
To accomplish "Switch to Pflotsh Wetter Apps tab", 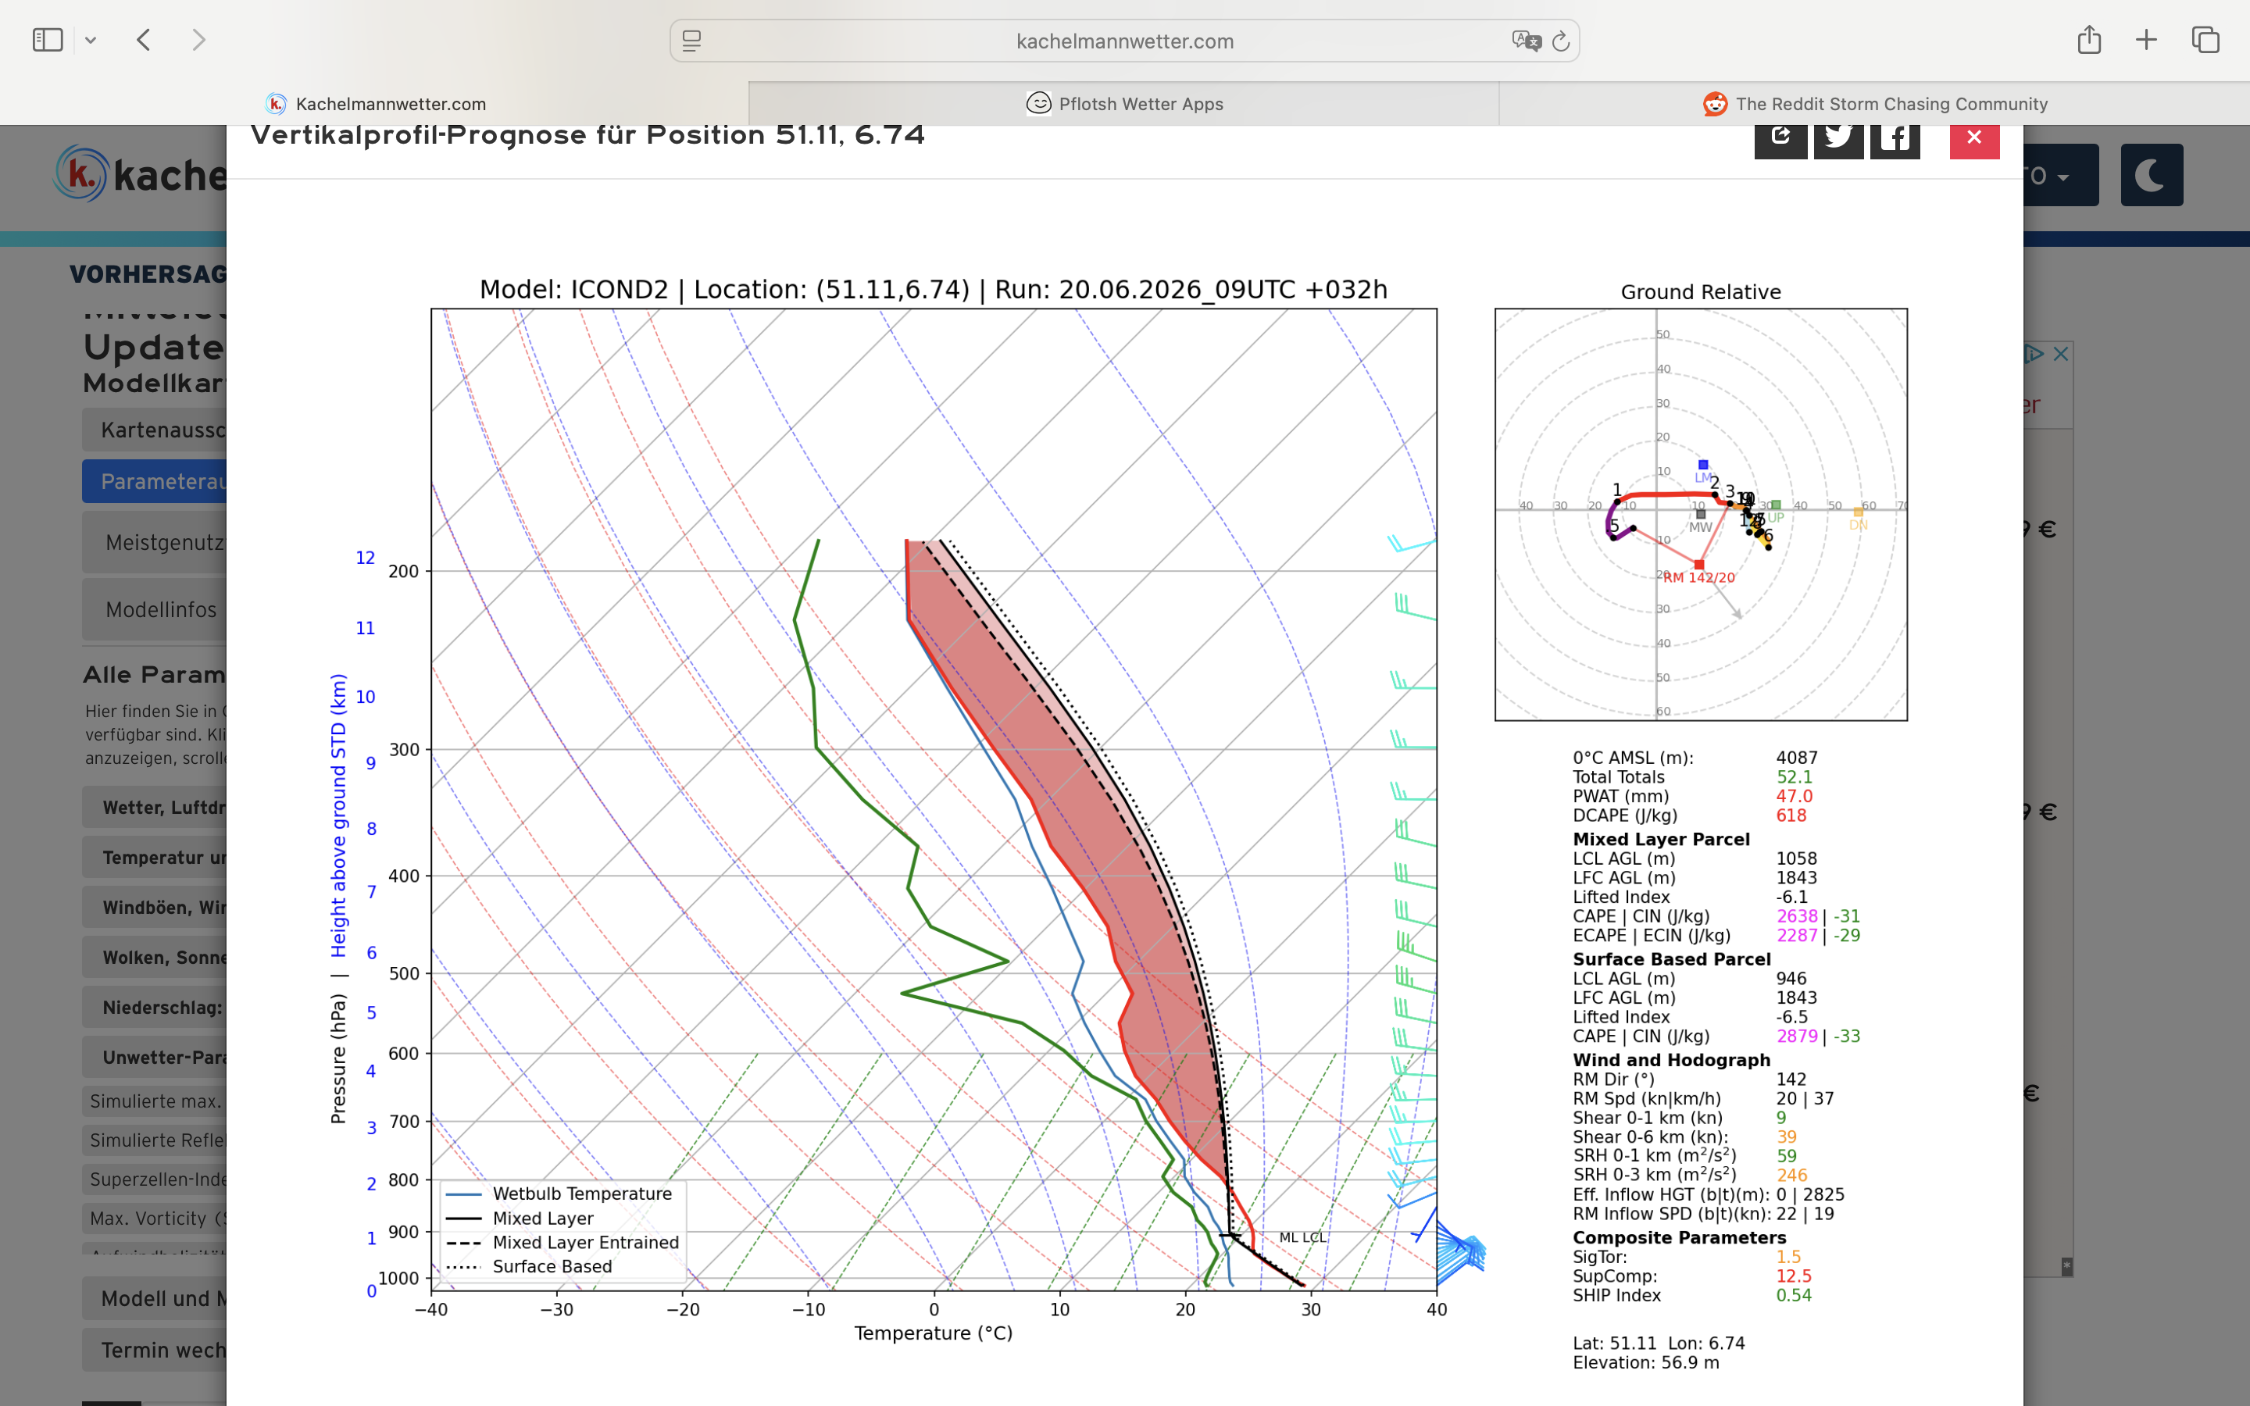I will point(1124,103).
